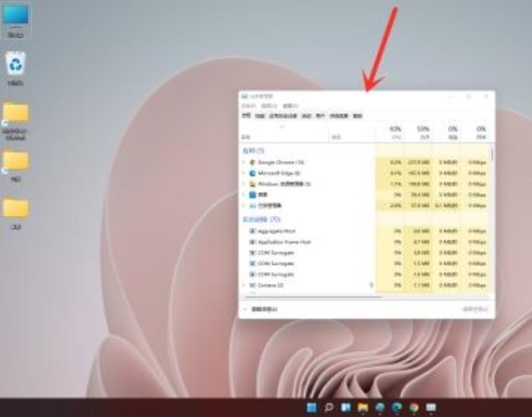Click the 应用 (5) group heading
The height and width of the screenshot is (417, 532).
pyautogui.click(x=253, y=150)
